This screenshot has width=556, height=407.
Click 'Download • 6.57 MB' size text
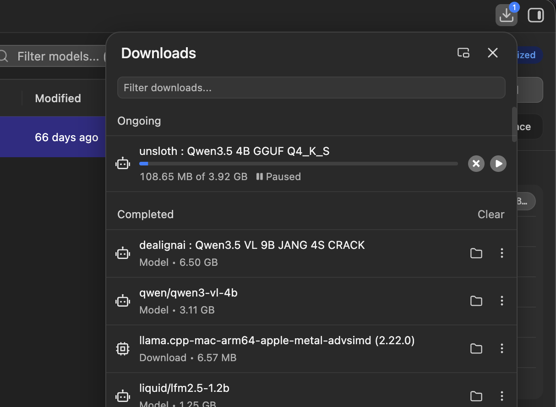188,358
